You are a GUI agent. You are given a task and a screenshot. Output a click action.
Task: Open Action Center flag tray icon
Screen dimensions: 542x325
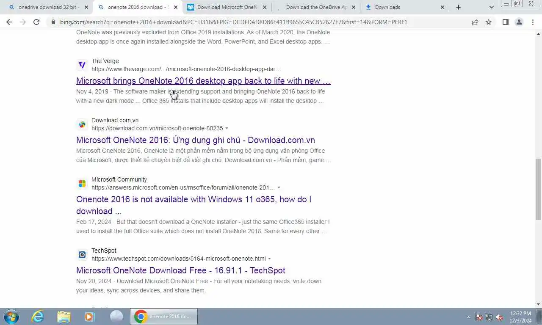[x=479, y=317]
